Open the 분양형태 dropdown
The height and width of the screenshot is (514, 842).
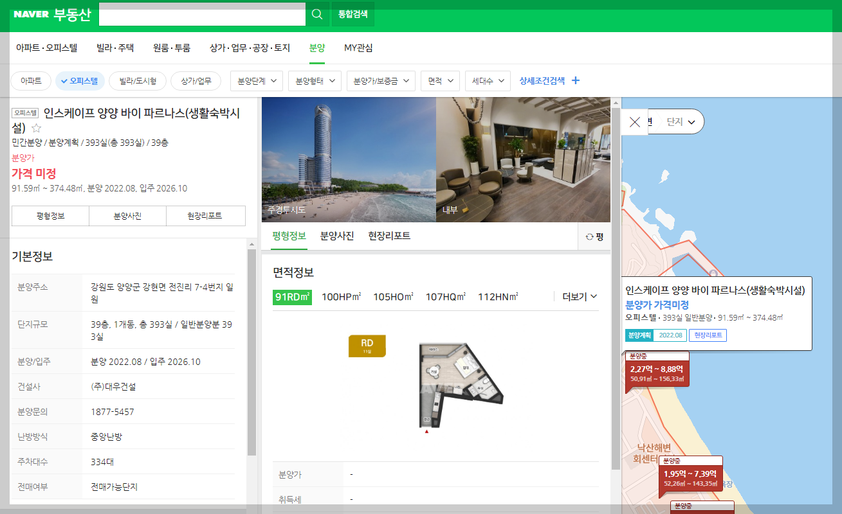tap(315, 81)
